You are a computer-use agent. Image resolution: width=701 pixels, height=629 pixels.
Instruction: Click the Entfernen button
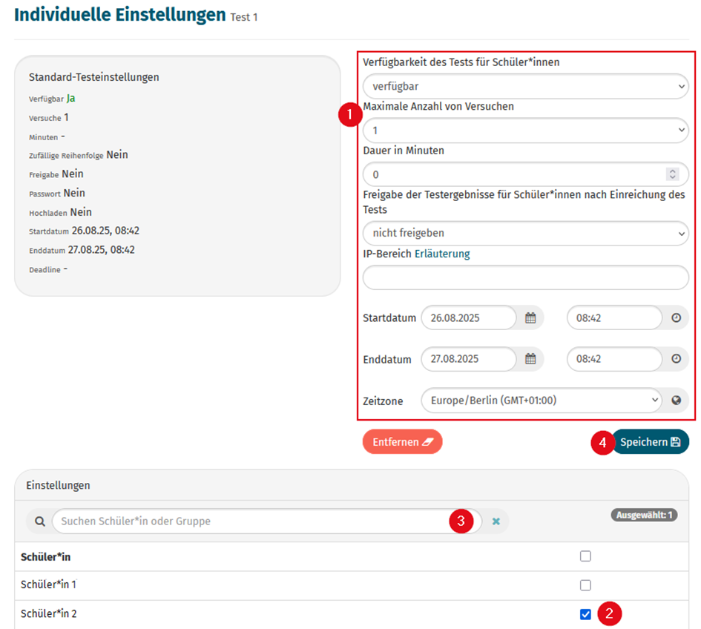[402, 441]
